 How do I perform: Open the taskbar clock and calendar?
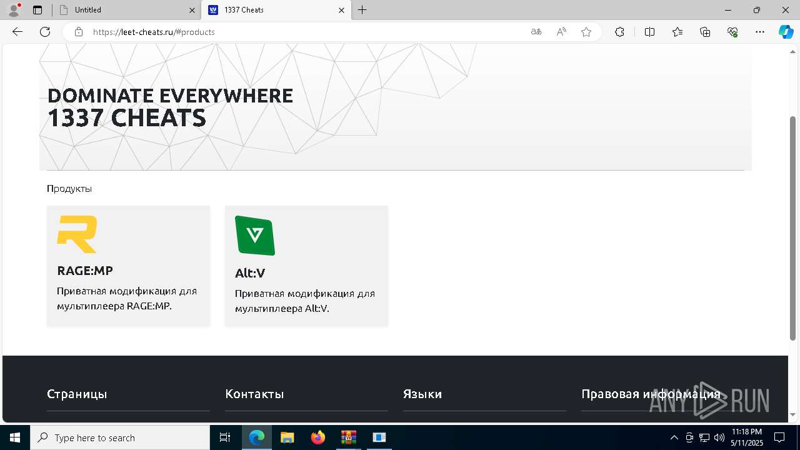[747, 437]
